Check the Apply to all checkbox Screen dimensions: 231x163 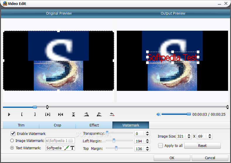[160, 145]
